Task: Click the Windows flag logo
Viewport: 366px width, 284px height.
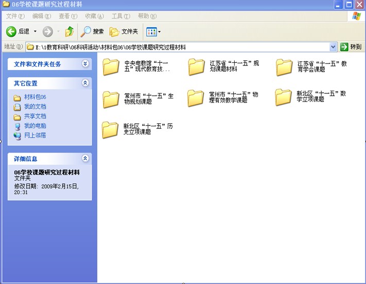Action: pyautogui.click(x=356, y=16)
